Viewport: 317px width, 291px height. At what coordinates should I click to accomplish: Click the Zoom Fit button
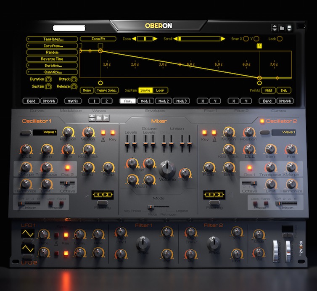(x=98, y=39)
